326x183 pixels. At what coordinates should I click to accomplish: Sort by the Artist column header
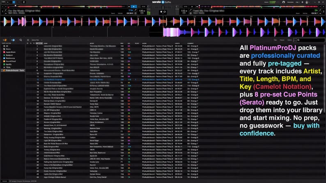[92, 43]
